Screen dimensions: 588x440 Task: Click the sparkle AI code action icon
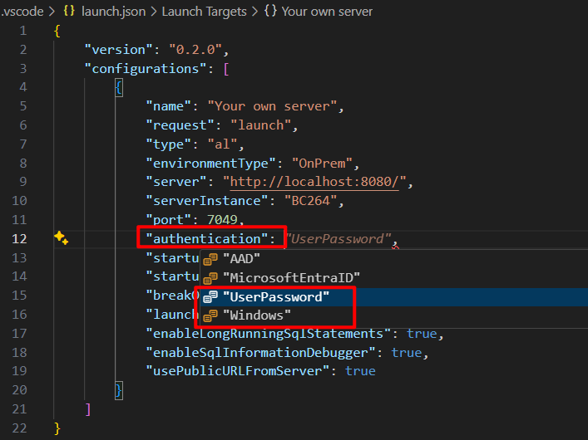pyautogui.click(x=61, y=238)
